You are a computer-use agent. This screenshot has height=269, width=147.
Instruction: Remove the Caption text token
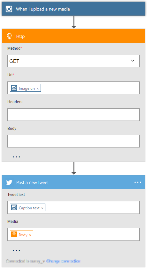[42, 208]
